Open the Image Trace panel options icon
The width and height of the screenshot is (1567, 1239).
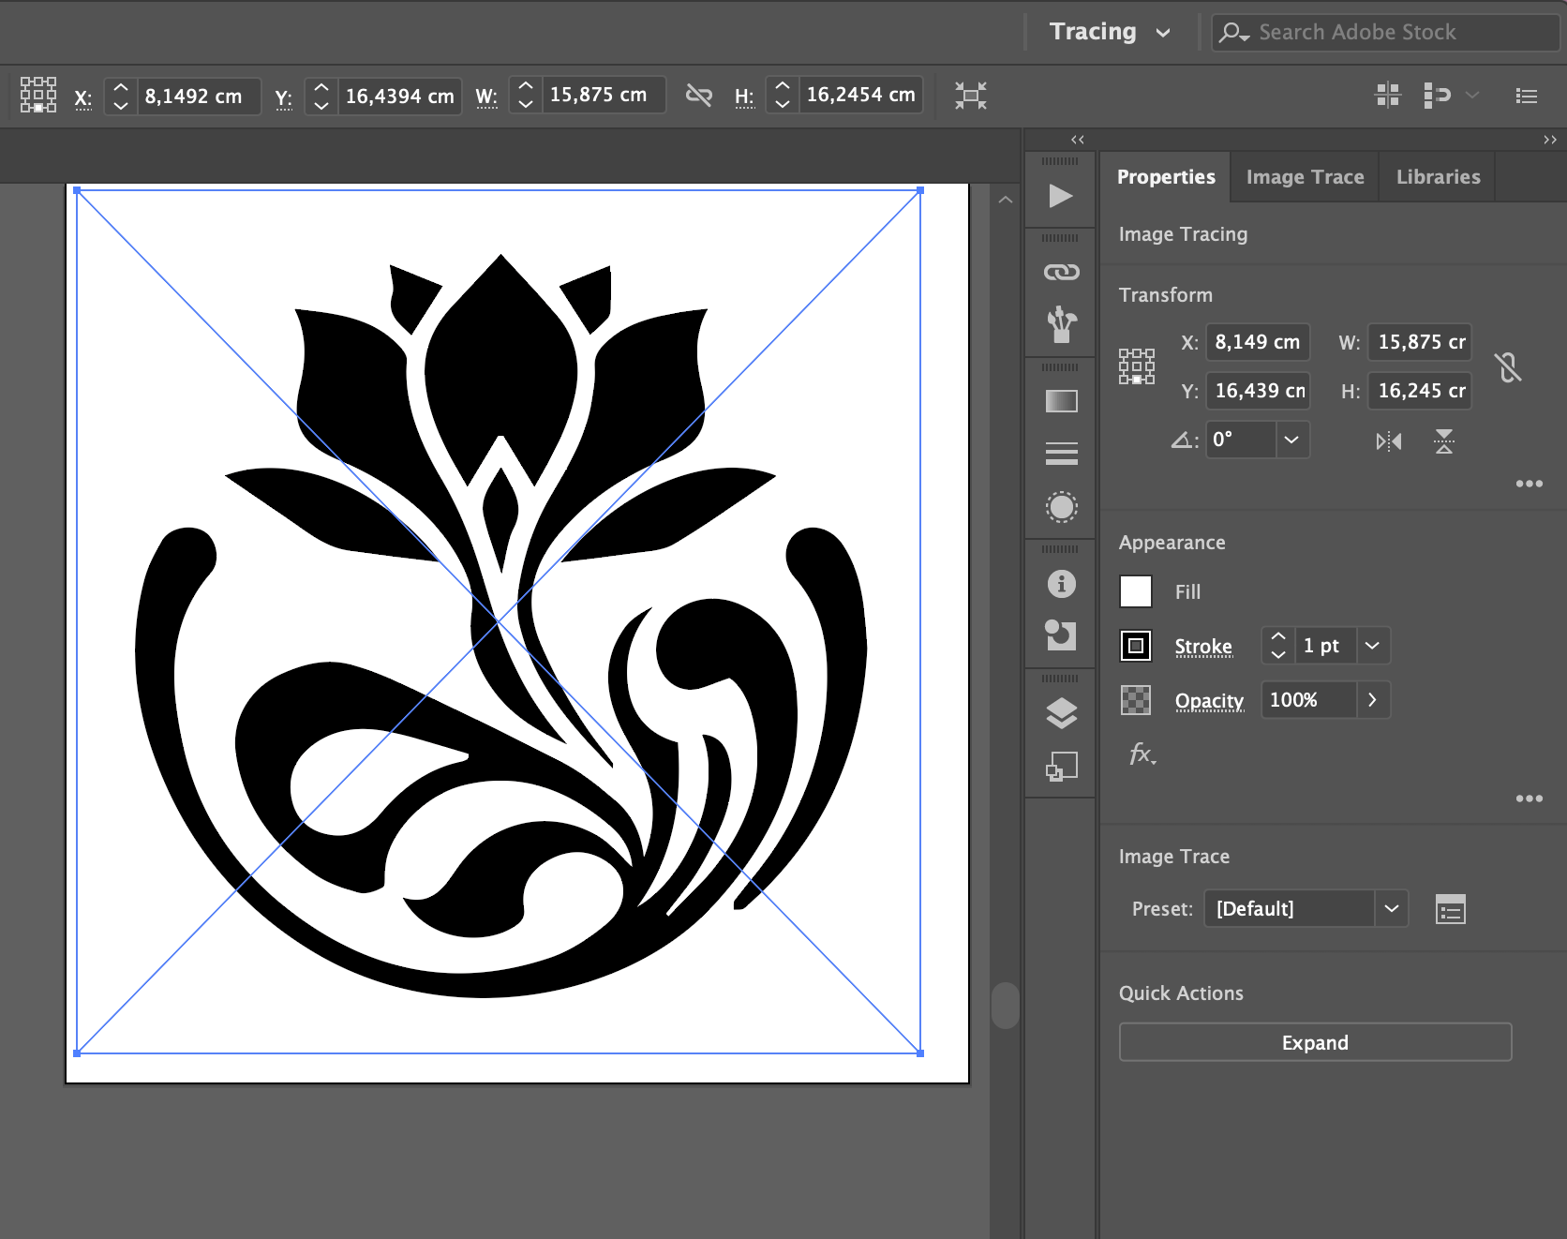pyautogui.click(x=1450, y=909)
